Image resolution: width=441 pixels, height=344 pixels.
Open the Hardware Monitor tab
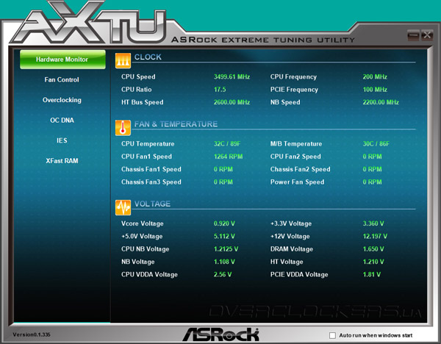pos(62,60)
